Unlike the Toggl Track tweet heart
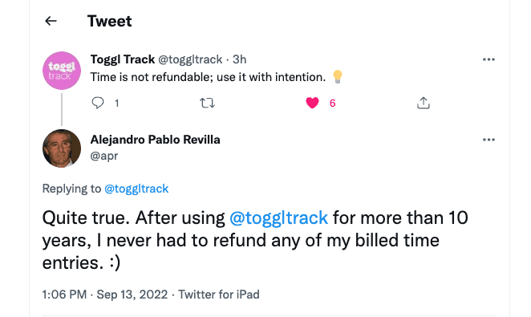531x317 pixels. click(312, 103)
